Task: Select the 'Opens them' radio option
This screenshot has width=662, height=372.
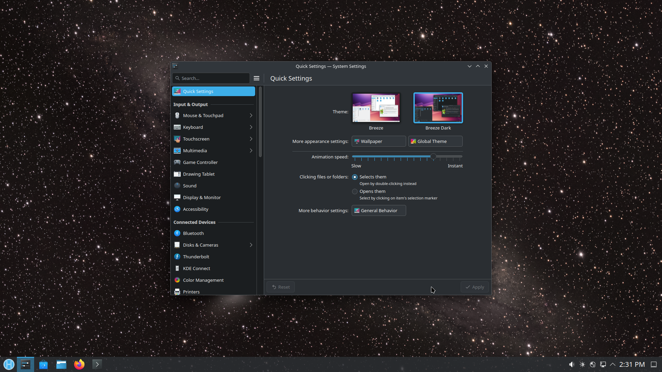Action: click(355, 192)
